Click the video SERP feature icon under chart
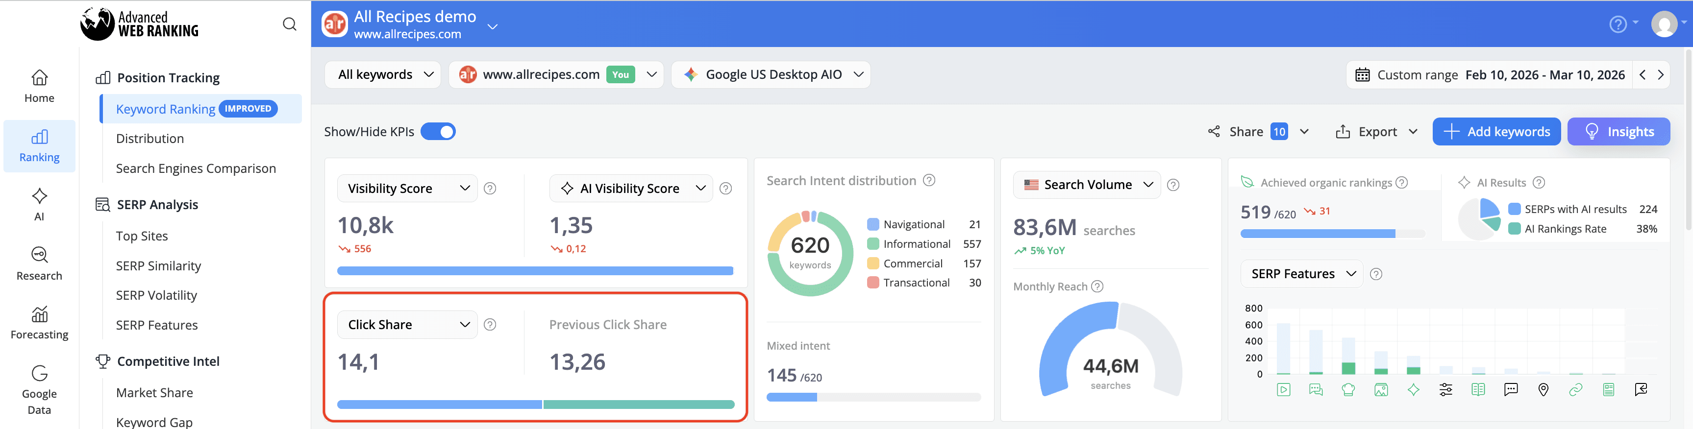 (1284, 390)
